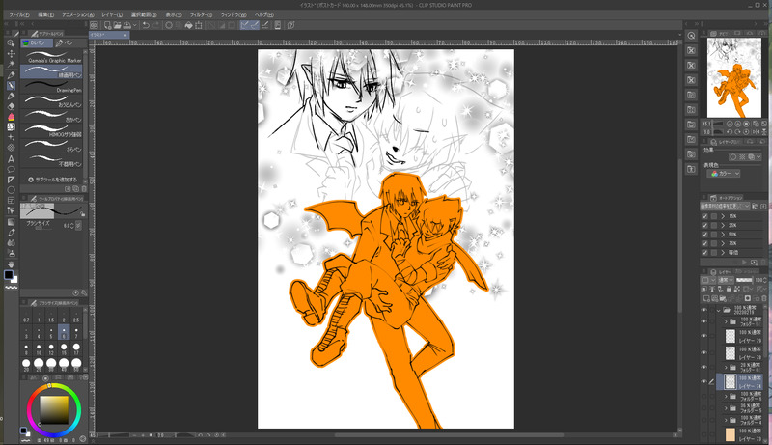
Task: Click the add sub tool button
Action: coord(52,180)
